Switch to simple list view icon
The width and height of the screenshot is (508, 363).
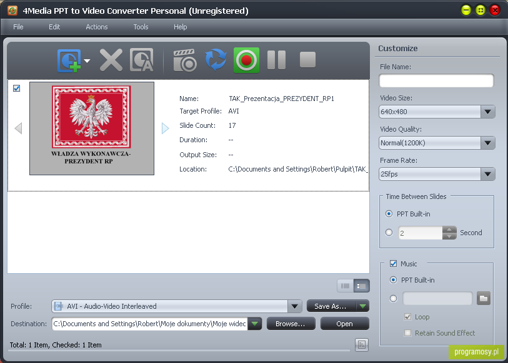(346, 286)
